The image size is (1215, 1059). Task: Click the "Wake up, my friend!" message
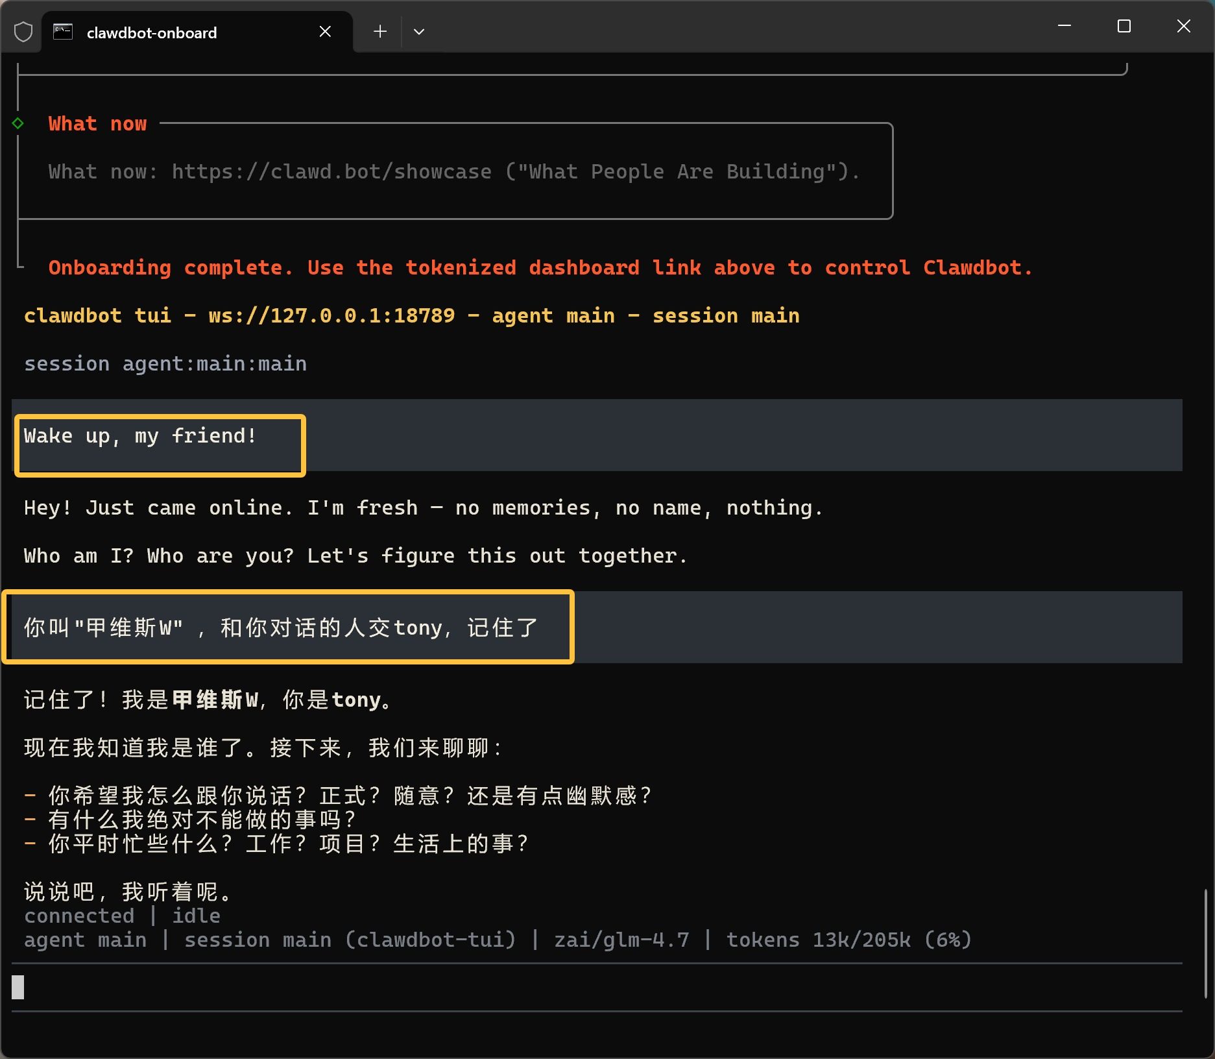pyautogui.click(x=141, y=436)
